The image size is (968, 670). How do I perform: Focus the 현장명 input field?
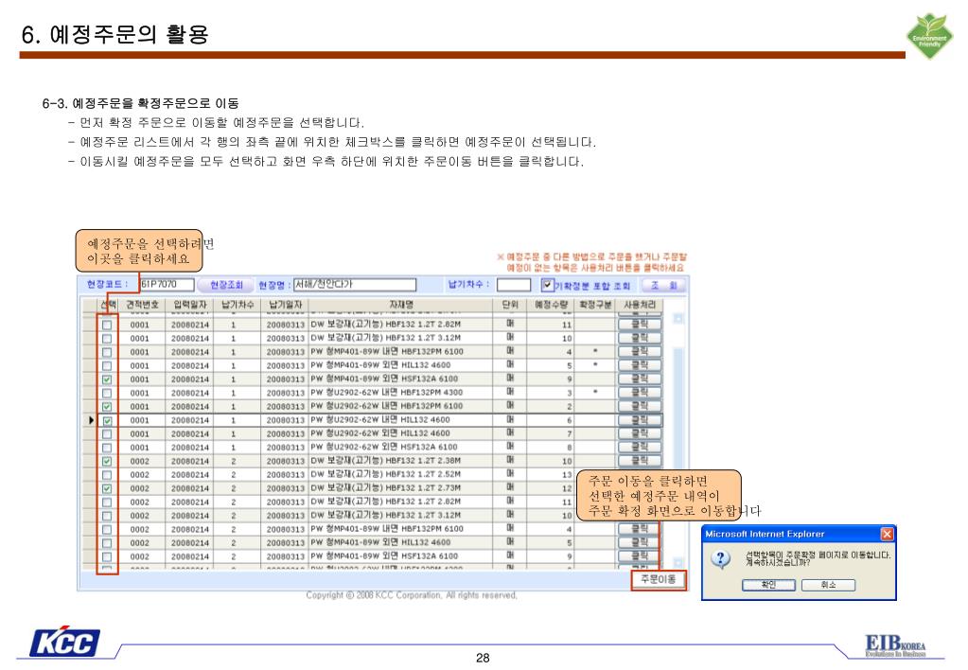tap(354, 284)
